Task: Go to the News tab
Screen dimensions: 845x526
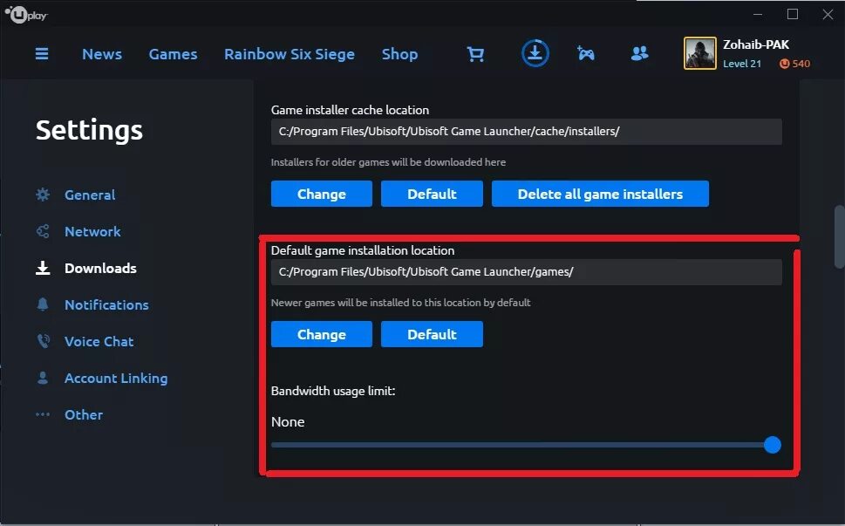Action: click(102, 54)
